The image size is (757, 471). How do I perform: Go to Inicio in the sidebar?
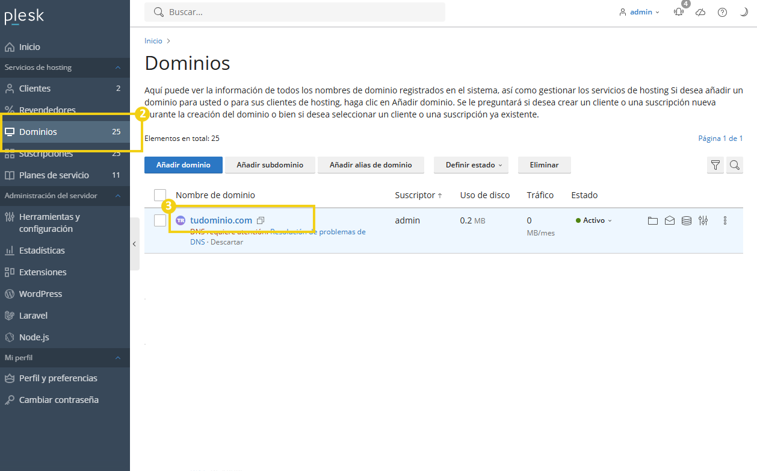pyautogui.click(x=65, y=47)
